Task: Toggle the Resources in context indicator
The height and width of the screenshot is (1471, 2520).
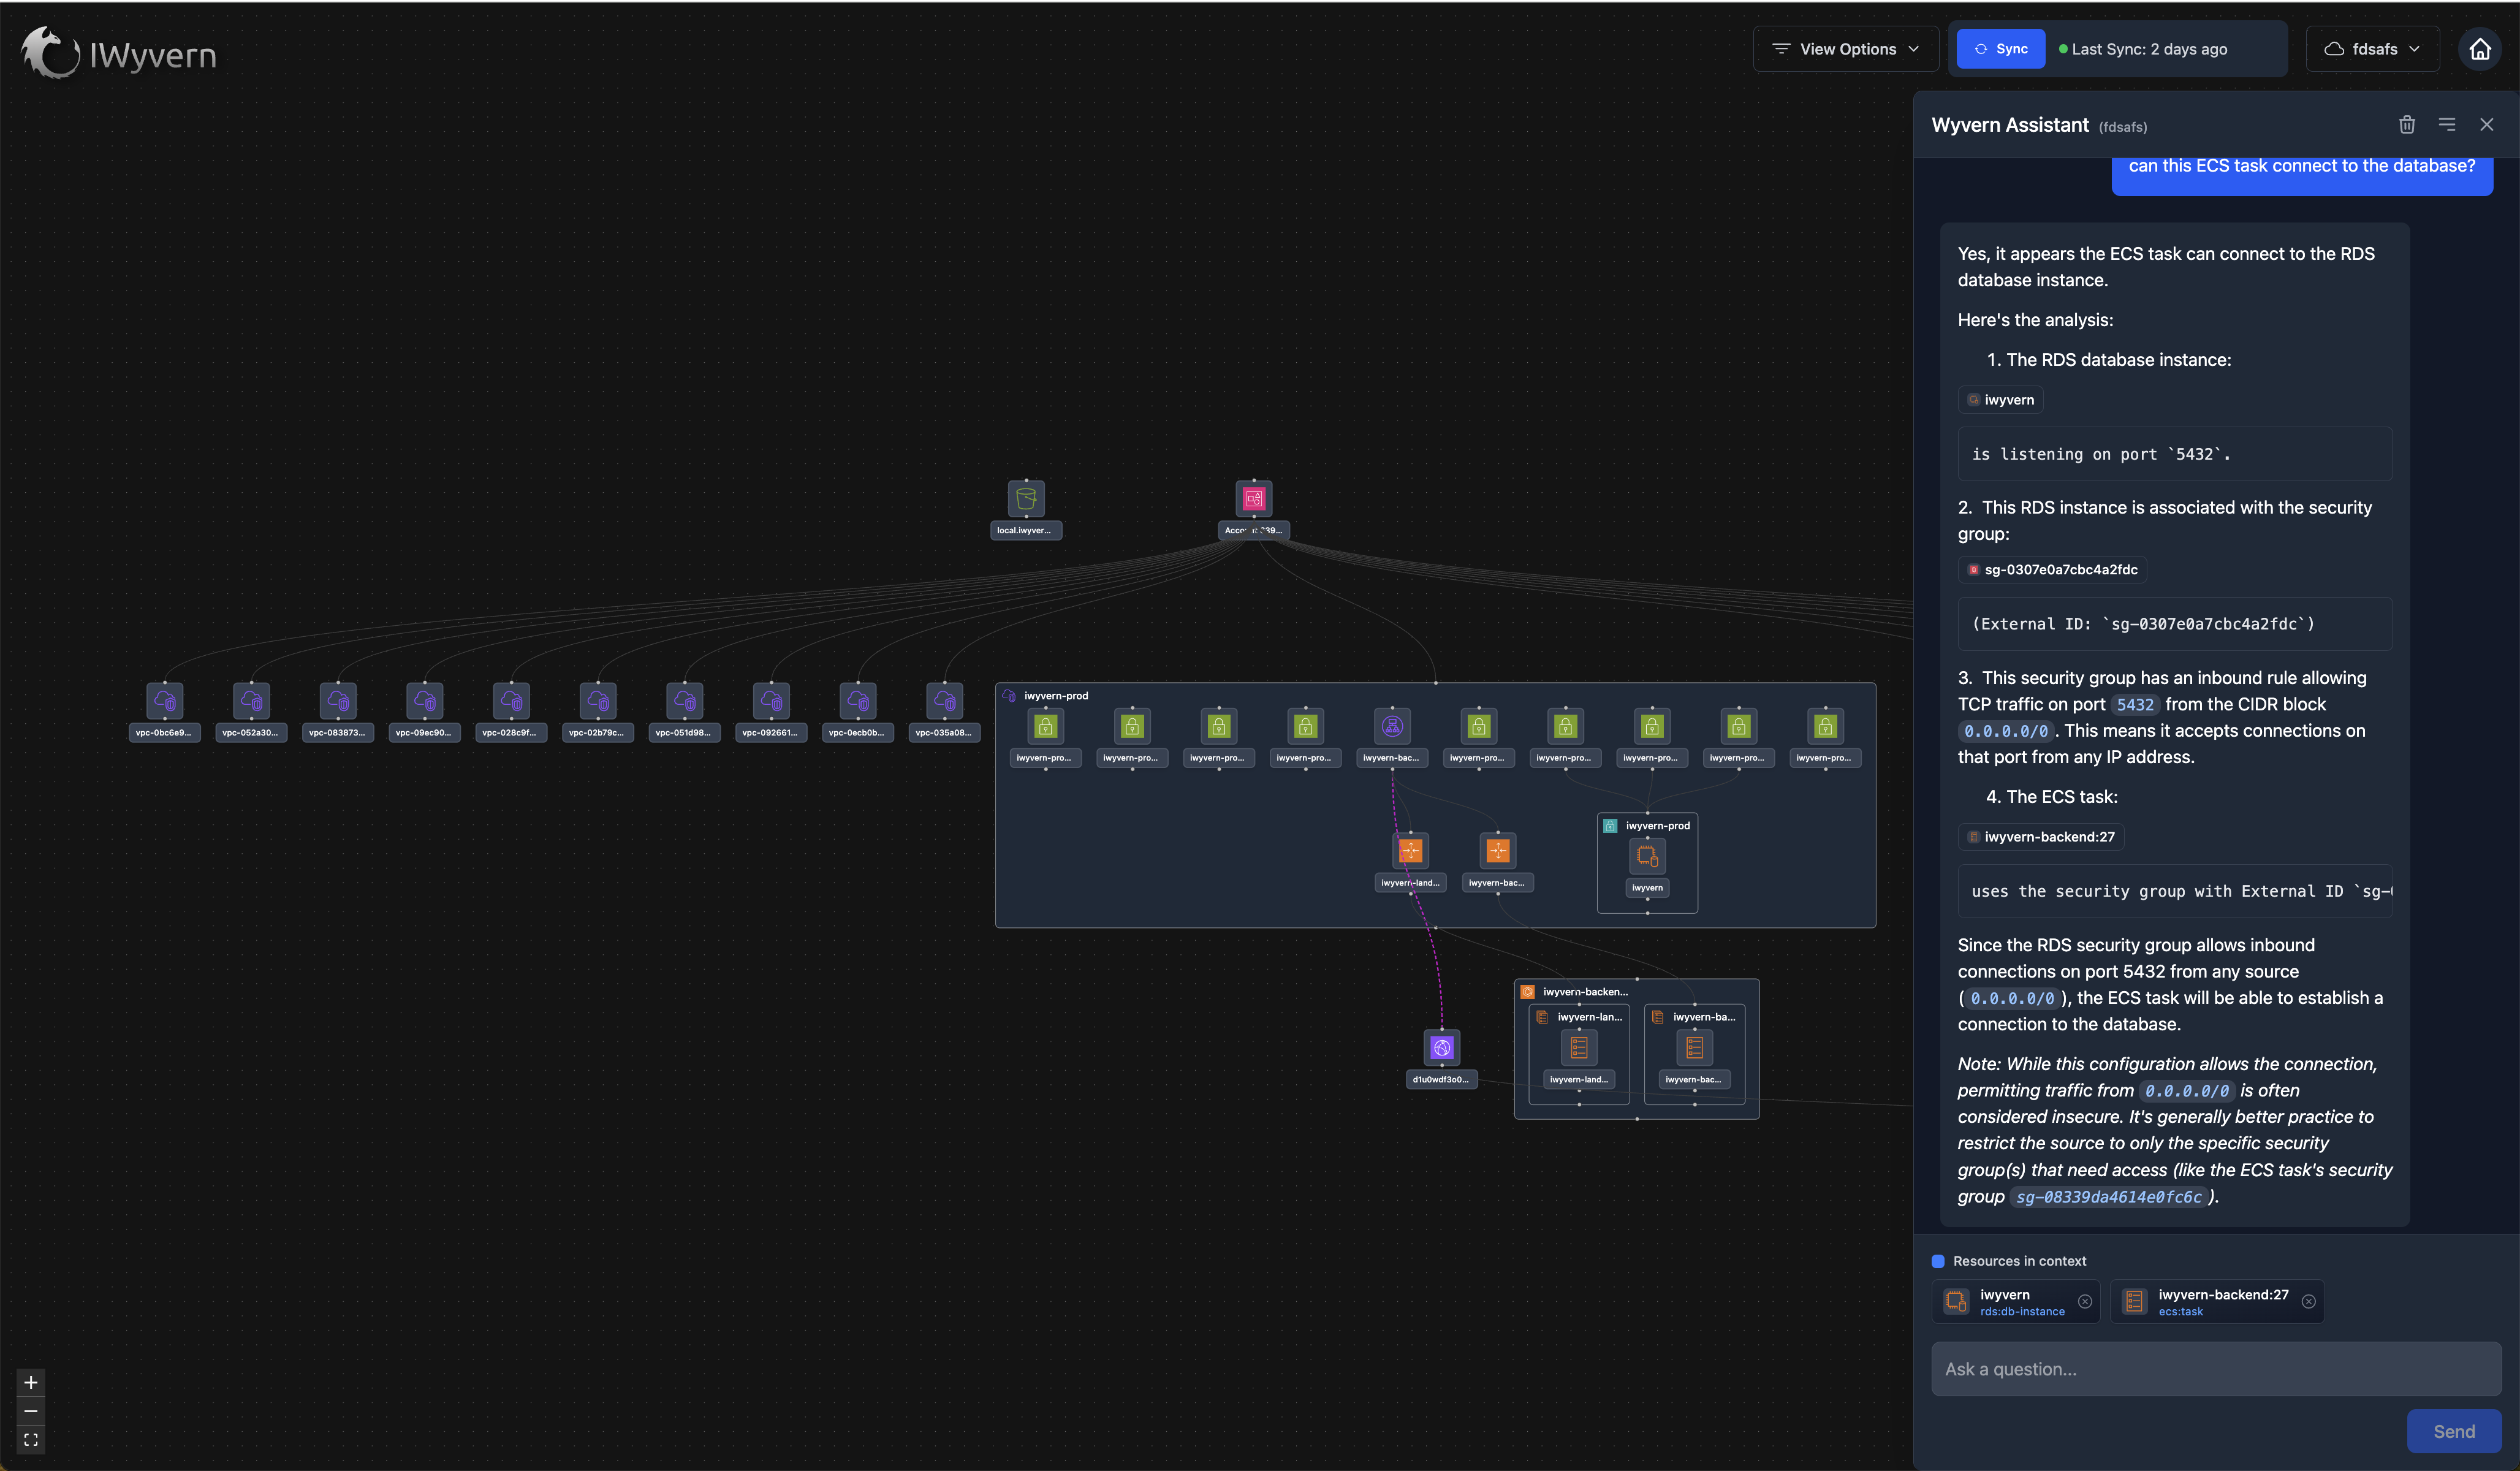Action: [1938, 1261]
